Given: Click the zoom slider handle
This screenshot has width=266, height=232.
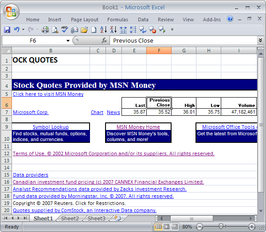Looking at the screenshot, I should [221, 226].
